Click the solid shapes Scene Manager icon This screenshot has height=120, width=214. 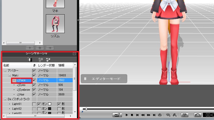pos(48,60)
